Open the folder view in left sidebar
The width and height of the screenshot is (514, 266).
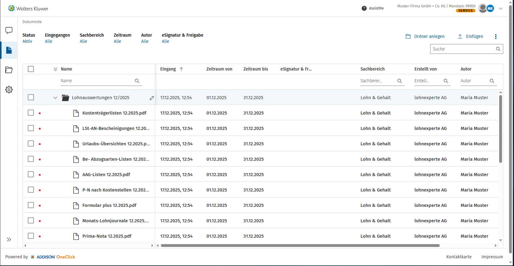[x=9, y=70]
